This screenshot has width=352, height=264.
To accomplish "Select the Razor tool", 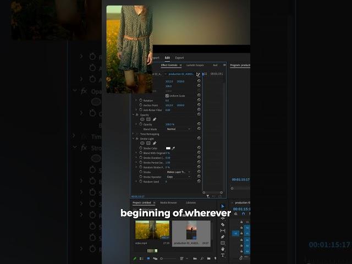I will (x=223, y=224).
